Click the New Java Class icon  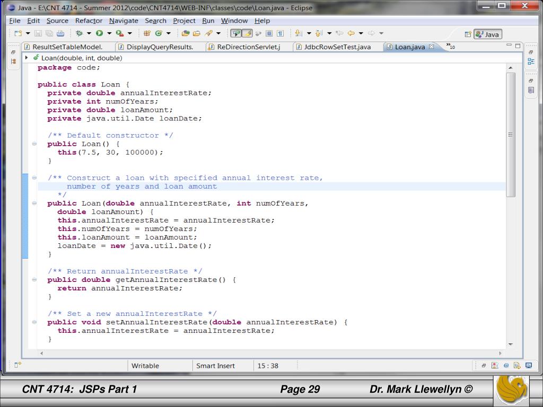pos(158,33)
